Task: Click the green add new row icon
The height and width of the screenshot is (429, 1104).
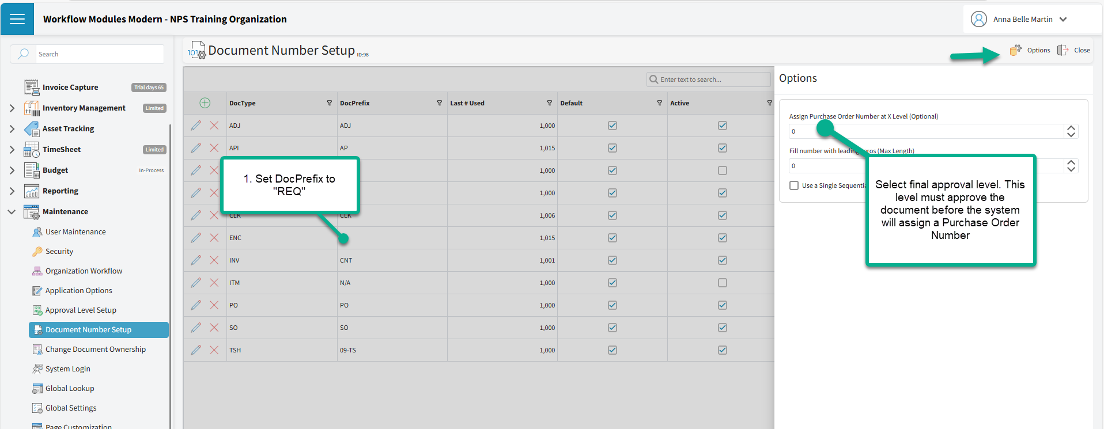Action: coord(205,103)
